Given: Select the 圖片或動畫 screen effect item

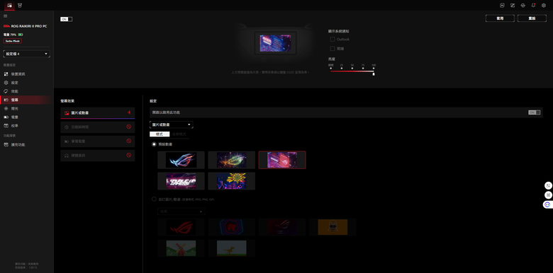Looking at the screenshot, I should pos(98,113).
